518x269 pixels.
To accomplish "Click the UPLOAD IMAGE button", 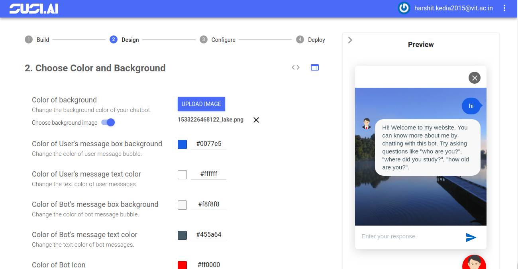I will point(201,104).
